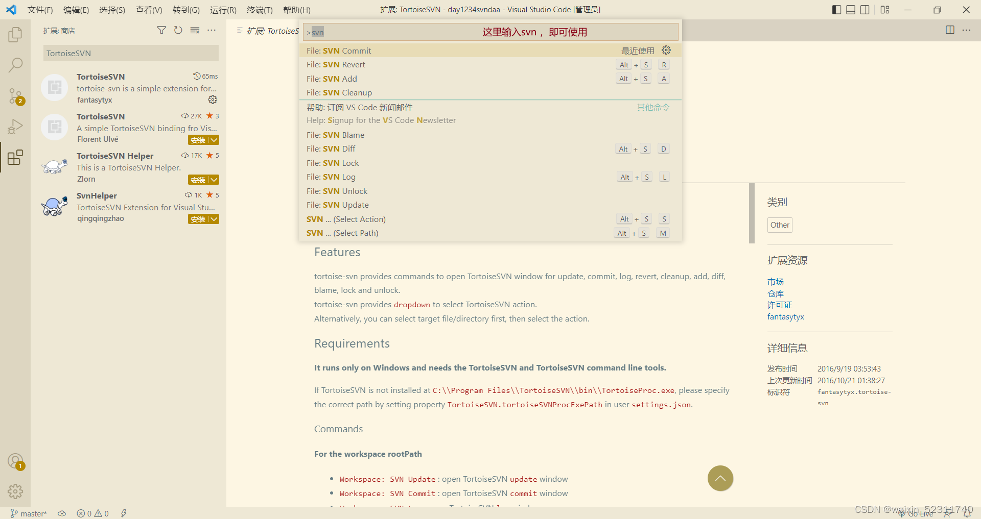Click master branch in status bar
The image size is (981, 519).
29,513
